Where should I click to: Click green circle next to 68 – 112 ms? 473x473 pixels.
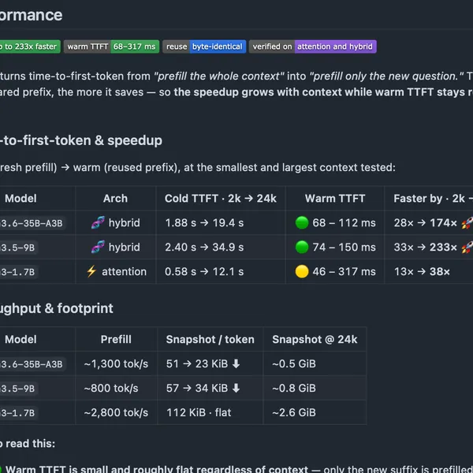(302, 222)
